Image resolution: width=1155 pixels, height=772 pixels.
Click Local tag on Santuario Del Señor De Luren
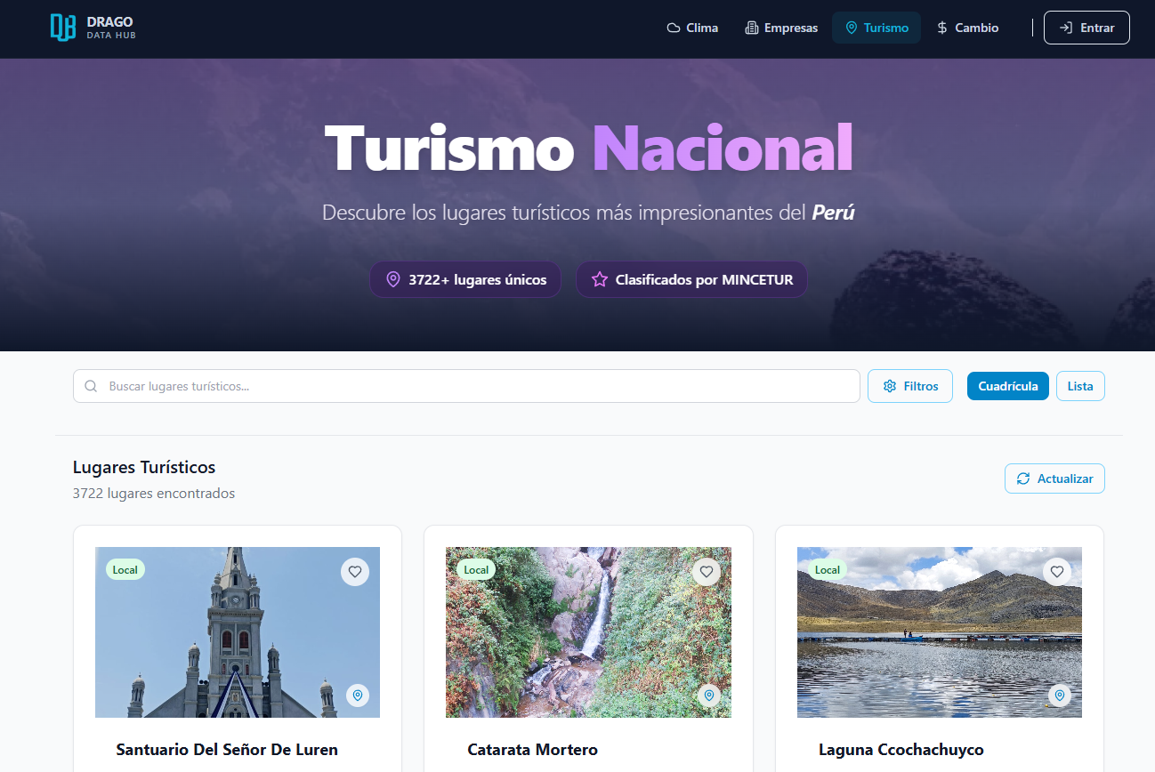[x=125, y=569]
